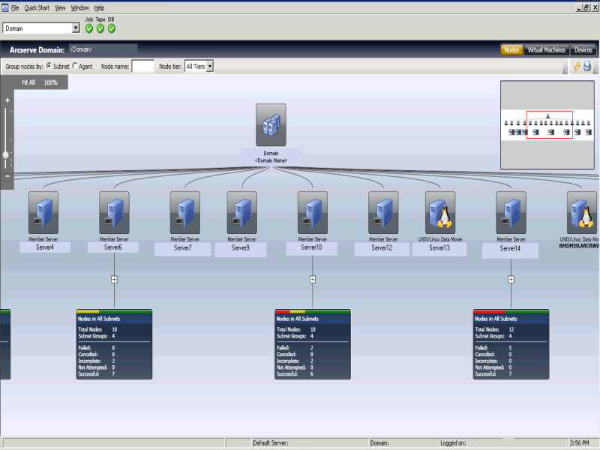Click the Tape status green check icon
The height and width of the screenshot is (450, 600).
coord(100,28)
